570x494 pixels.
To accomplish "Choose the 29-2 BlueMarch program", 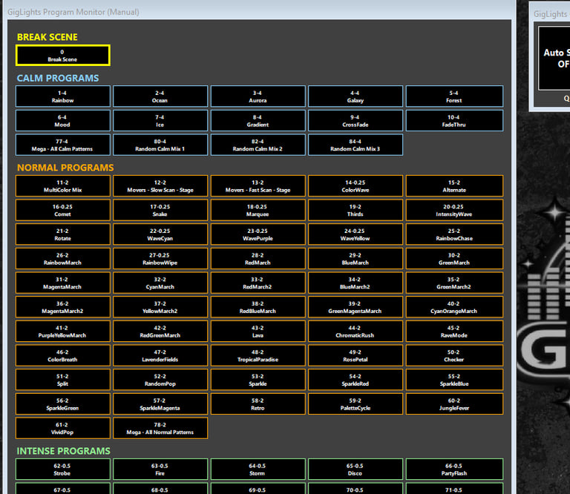I will click(356, 259).
